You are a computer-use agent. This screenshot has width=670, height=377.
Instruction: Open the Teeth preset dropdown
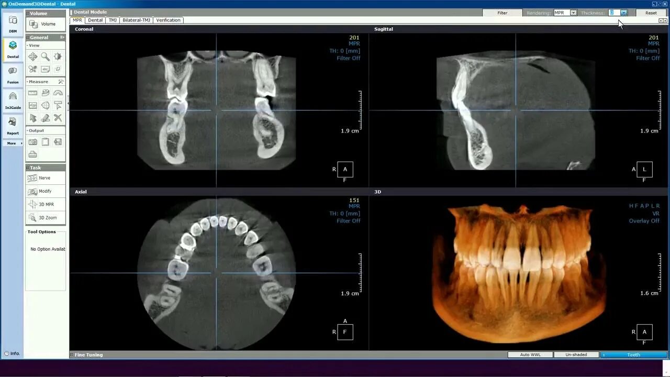[x=633, y=354]
